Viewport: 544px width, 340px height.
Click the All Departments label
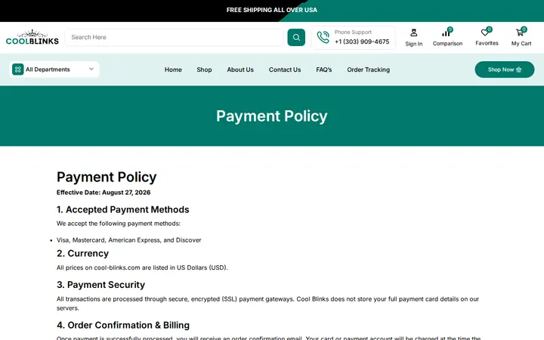coord(48,70)
